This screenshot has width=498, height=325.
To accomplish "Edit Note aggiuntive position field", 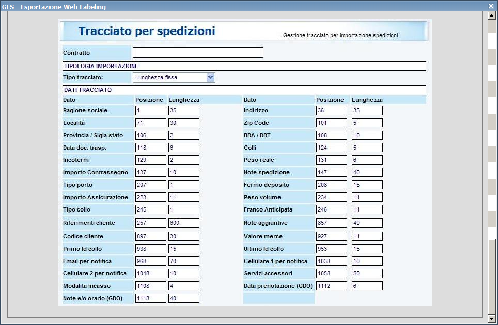I will tap(332, 222).
